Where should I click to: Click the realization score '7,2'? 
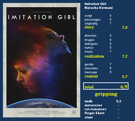coord(125,56)
